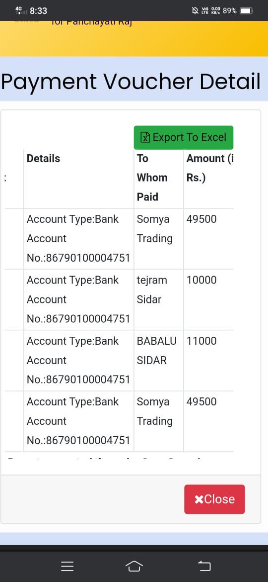268x582 pixels.
Task: Click the Excel file icon on export button
Action: (145, 138)
